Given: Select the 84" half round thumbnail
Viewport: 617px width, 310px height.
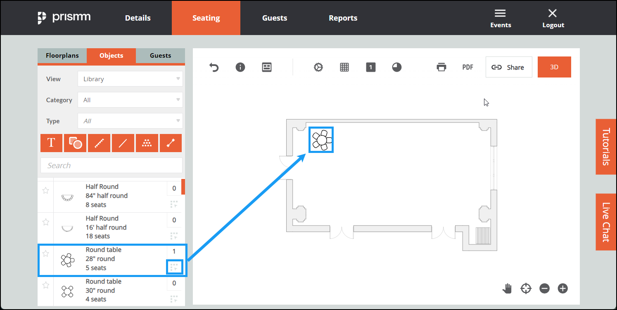Looking at the screenshot, I should point(66,197).
